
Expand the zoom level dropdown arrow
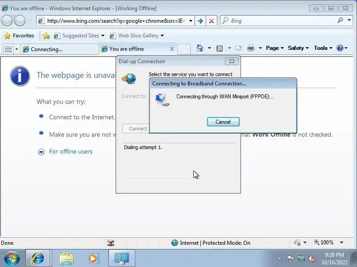[x=341, y=243]
